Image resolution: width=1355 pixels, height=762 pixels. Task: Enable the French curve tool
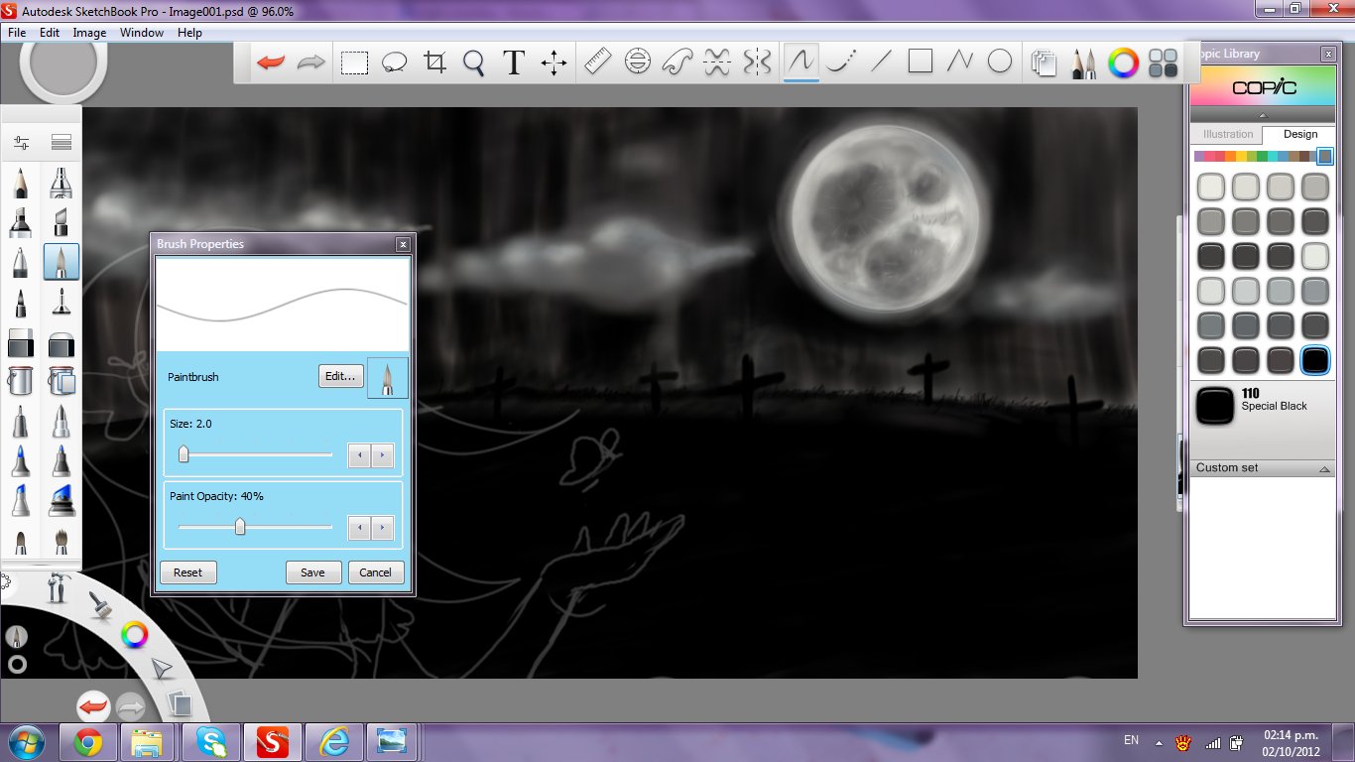coord(677,62)
